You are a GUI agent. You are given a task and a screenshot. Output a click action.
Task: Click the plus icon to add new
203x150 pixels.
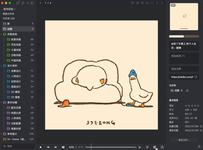pos(27,3)
